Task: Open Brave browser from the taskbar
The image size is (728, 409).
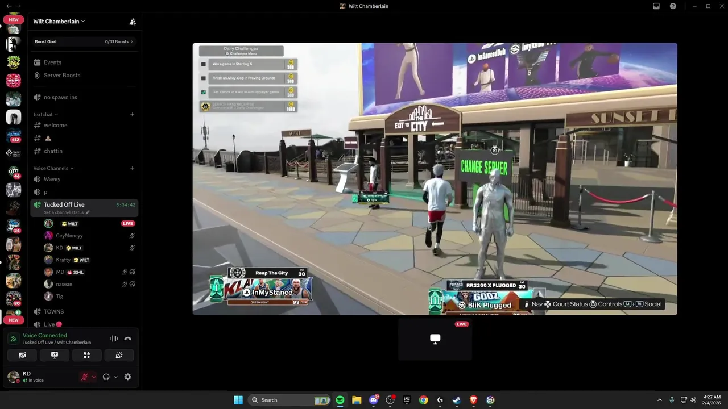Action: coord(474,400)
